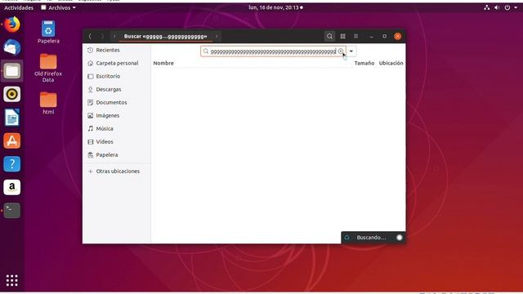Open the power menu icon
The width and height of the screenshot is (523, 294).
click(507, 7)
